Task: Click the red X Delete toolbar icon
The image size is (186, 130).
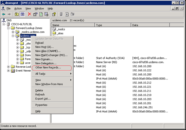Action: pyautogui.click(x=29, y=14)
